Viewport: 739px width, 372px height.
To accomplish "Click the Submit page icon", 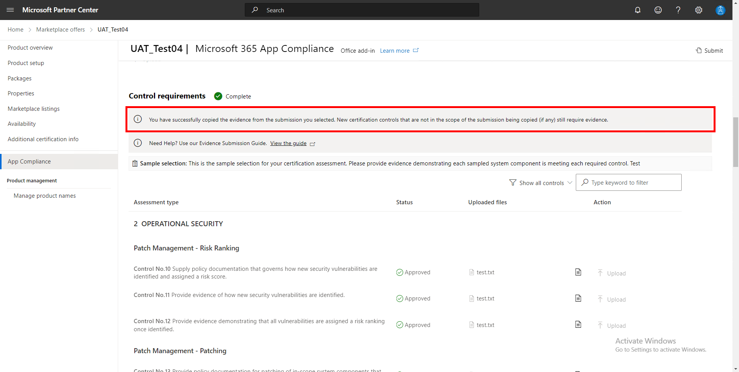I will [699, 50].
